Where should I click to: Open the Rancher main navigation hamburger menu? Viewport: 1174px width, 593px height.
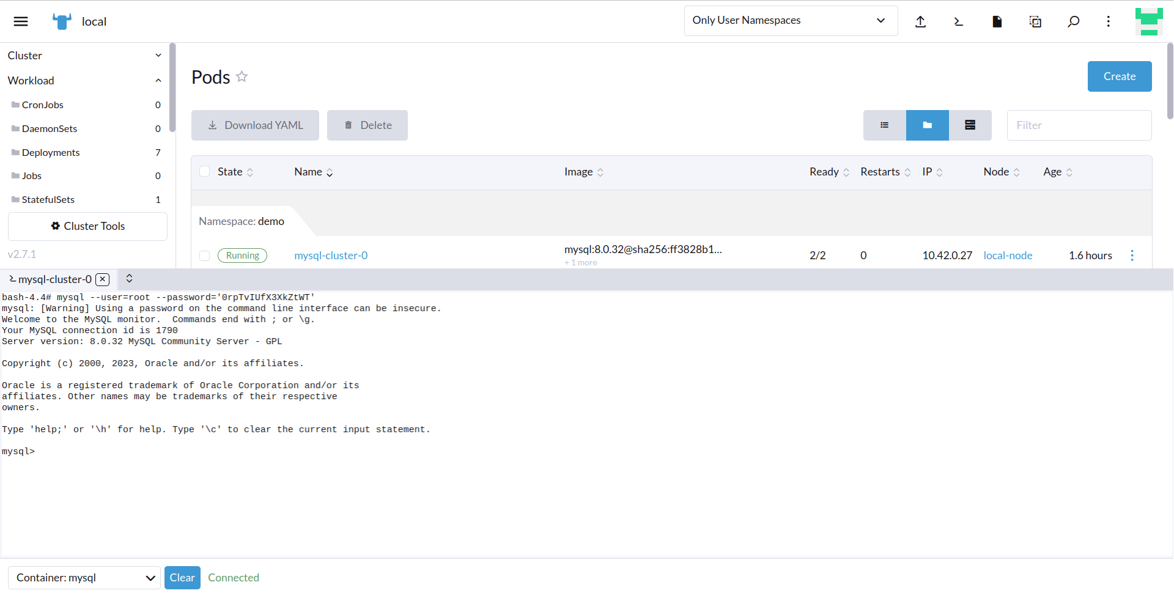click(x=20, y=21)
